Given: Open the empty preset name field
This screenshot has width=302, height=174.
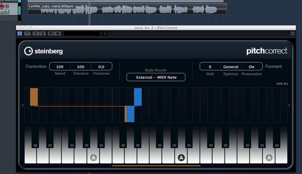Looking at the screenshot, I should (x=81, y=34).
